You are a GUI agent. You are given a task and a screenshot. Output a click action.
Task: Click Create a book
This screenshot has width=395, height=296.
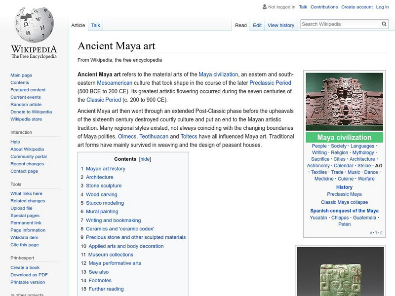25,267
